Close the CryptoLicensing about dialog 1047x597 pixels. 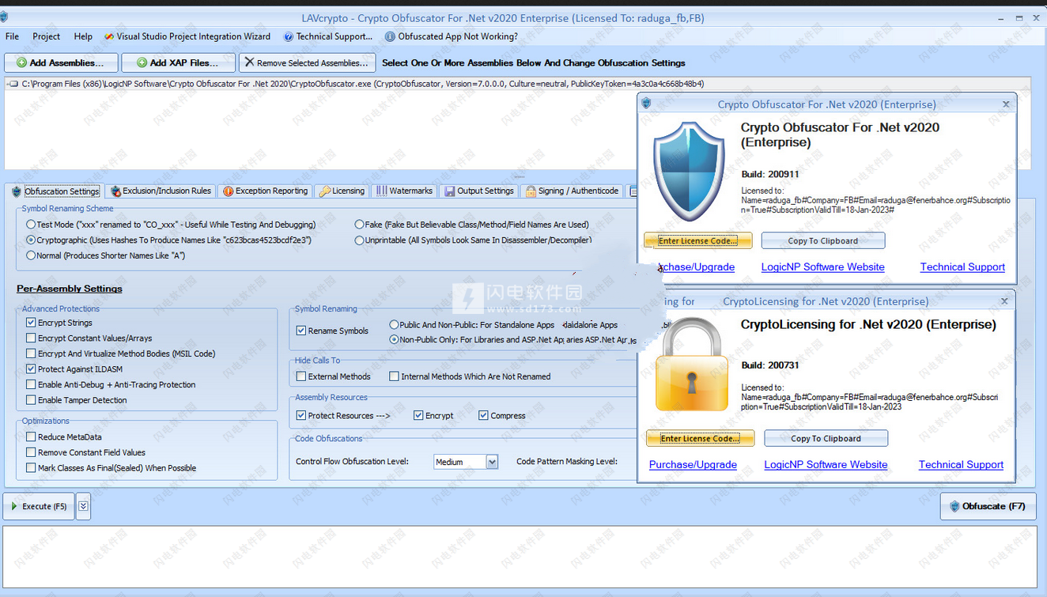1004,301
